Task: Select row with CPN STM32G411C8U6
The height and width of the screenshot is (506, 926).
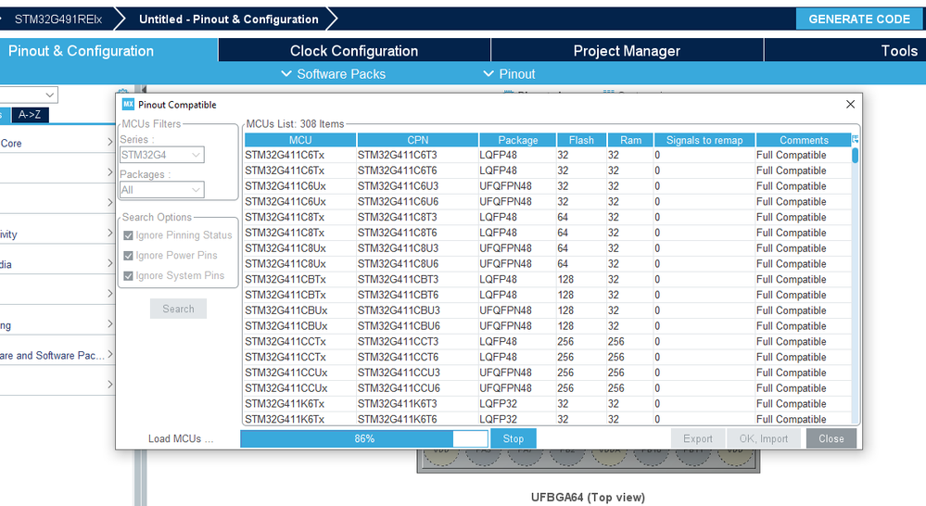Action: click(548, 264)
